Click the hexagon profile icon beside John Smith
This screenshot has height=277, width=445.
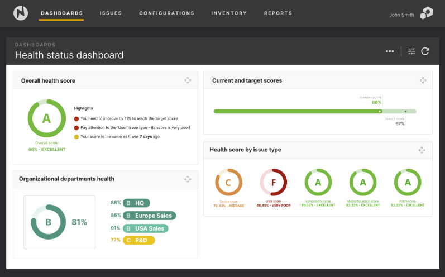click(426, 13)
